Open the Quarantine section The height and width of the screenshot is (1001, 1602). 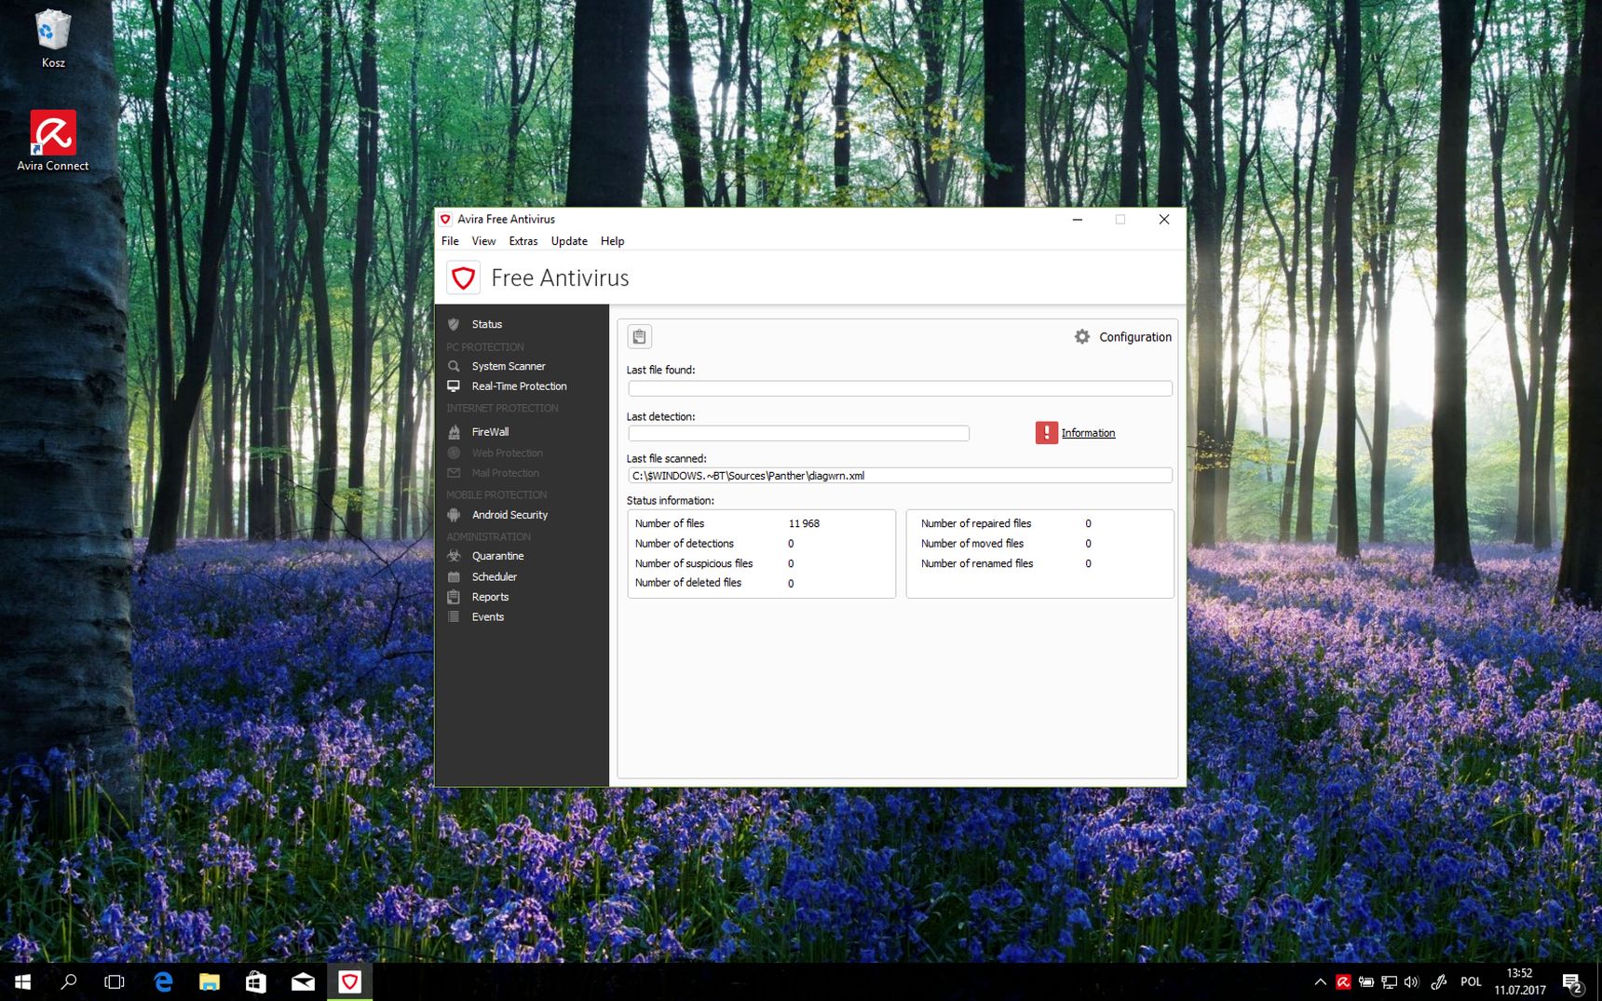[x=497, y=556]
